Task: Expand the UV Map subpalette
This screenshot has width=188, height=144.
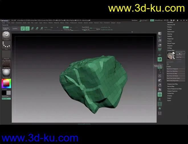Action: click(x=169, y=48)
